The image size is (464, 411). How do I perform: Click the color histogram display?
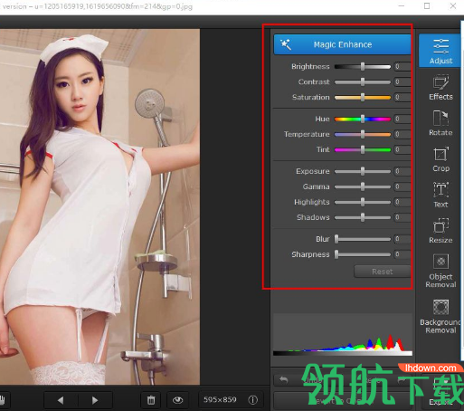click(x=343, y=335)
